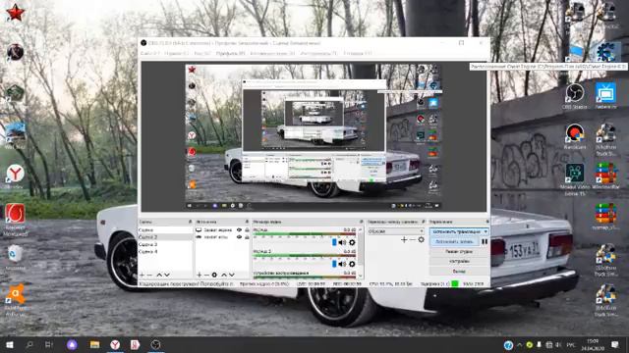Open Bandicam desktop shortcut
The height and width of the screenshot is (353, 629).
tap(574, 135)
